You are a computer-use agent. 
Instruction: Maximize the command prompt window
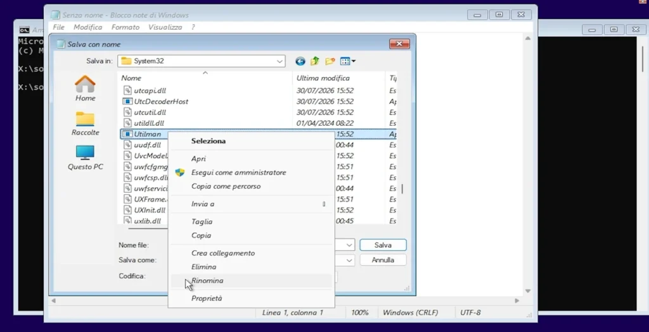[614, 29]
